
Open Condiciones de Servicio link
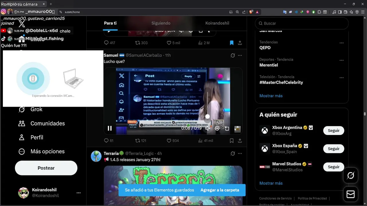[275, 198]
